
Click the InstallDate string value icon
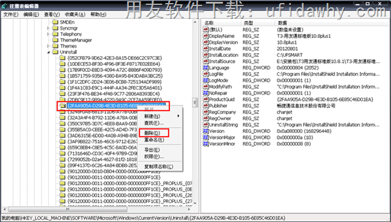tap(205, 49)
